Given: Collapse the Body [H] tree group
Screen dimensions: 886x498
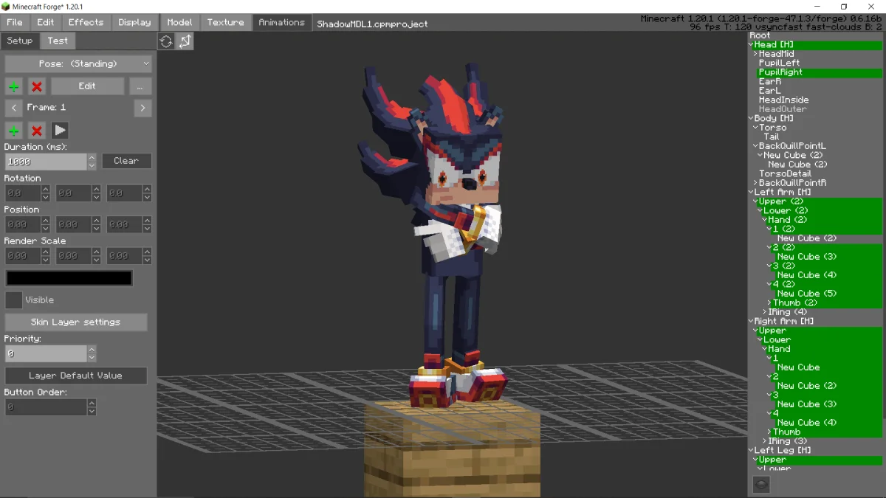Looking at the screenshot, I should (751, 119).
